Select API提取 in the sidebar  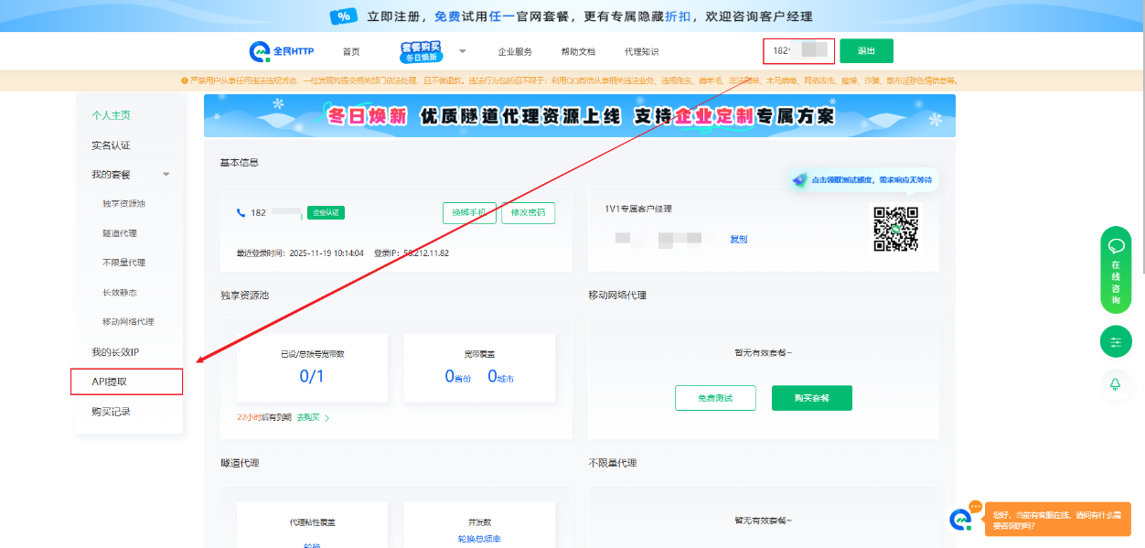(x=126, y=381)
